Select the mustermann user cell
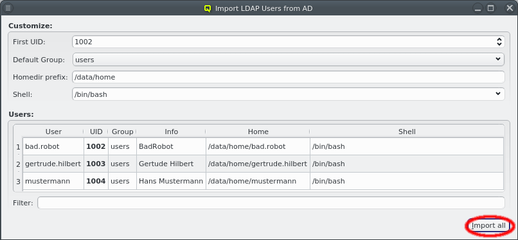 pos(53,181)
